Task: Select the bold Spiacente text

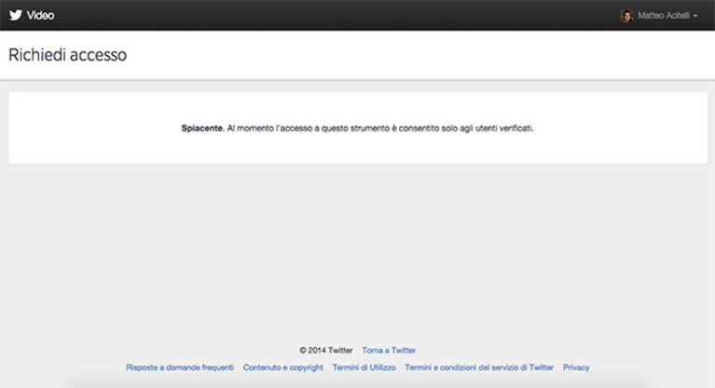Action: pos(202,129)
